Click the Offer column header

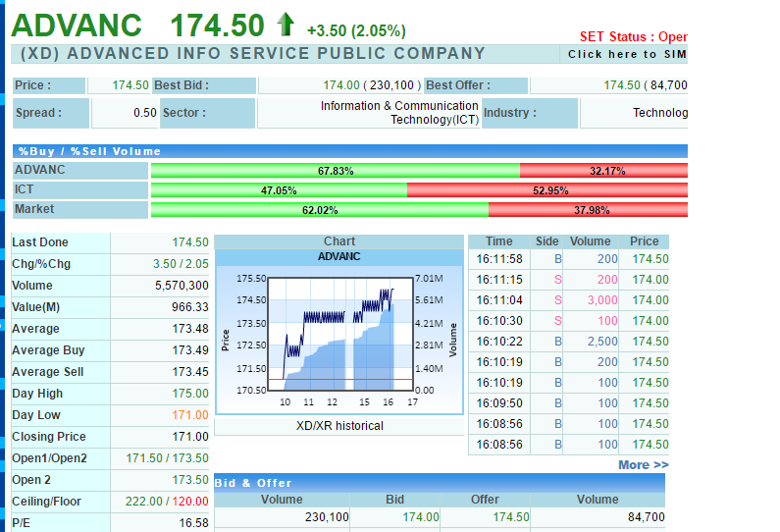[485, 500]
